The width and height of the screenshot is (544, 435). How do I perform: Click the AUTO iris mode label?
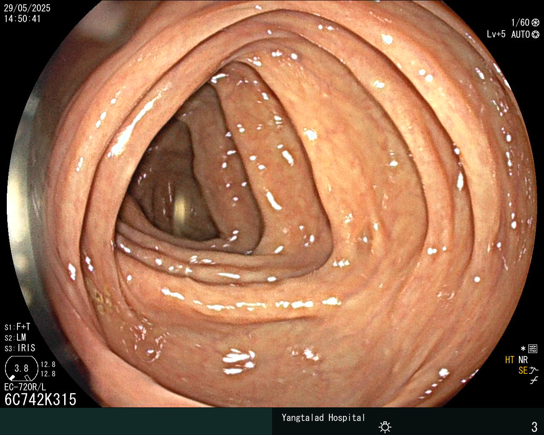point(520,34)
